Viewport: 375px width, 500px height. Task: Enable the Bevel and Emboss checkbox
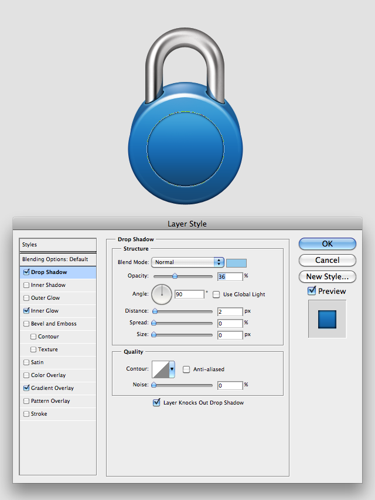click(26, 324)
